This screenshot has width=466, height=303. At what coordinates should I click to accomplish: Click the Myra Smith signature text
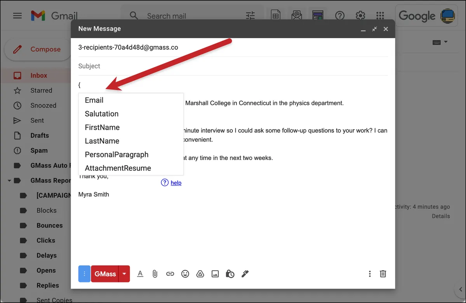94,194
